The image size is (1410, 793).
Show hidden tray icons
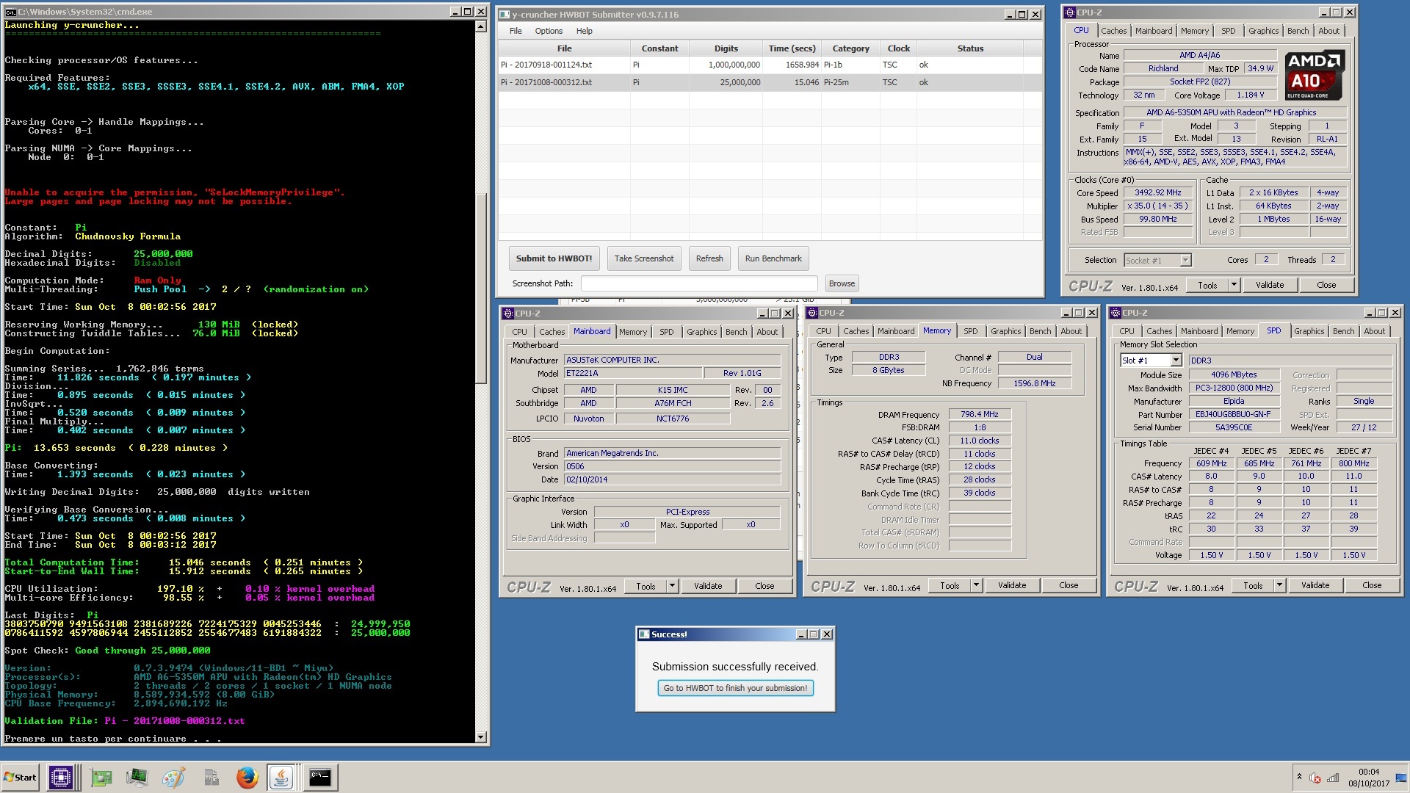(x=1299, y=777)
